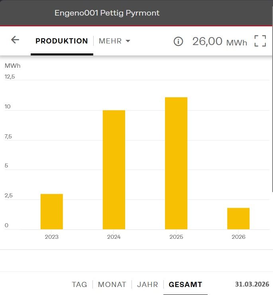Open the MEHR menu
The height and width of the screenshot is (295, 273).
110,41
